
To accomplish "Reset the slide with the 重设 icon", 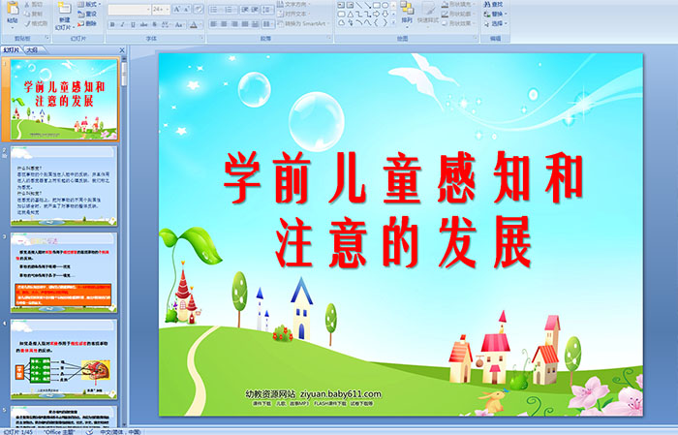I will tap(80, 15).
